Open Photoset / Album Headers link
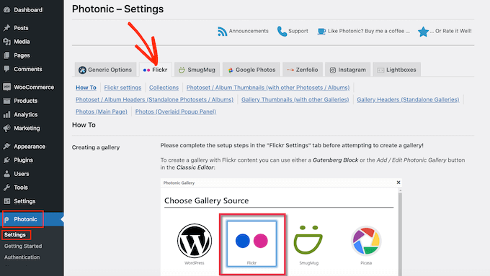Image resolution: width=490 pixels, height=276 pixels. pos(154,99)
